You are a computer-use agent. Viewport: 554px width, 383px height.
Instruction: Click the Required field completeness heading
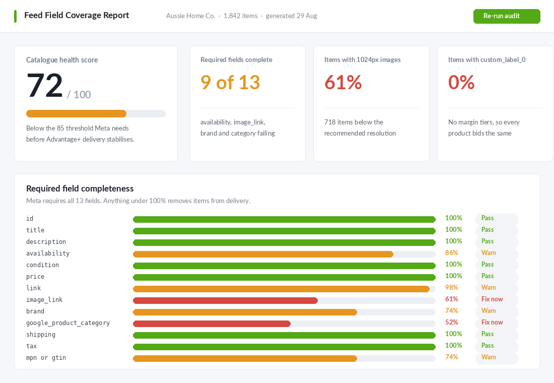coord(80,188)
